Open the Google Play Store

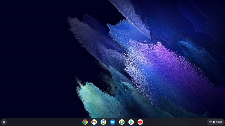coord(131,122)
